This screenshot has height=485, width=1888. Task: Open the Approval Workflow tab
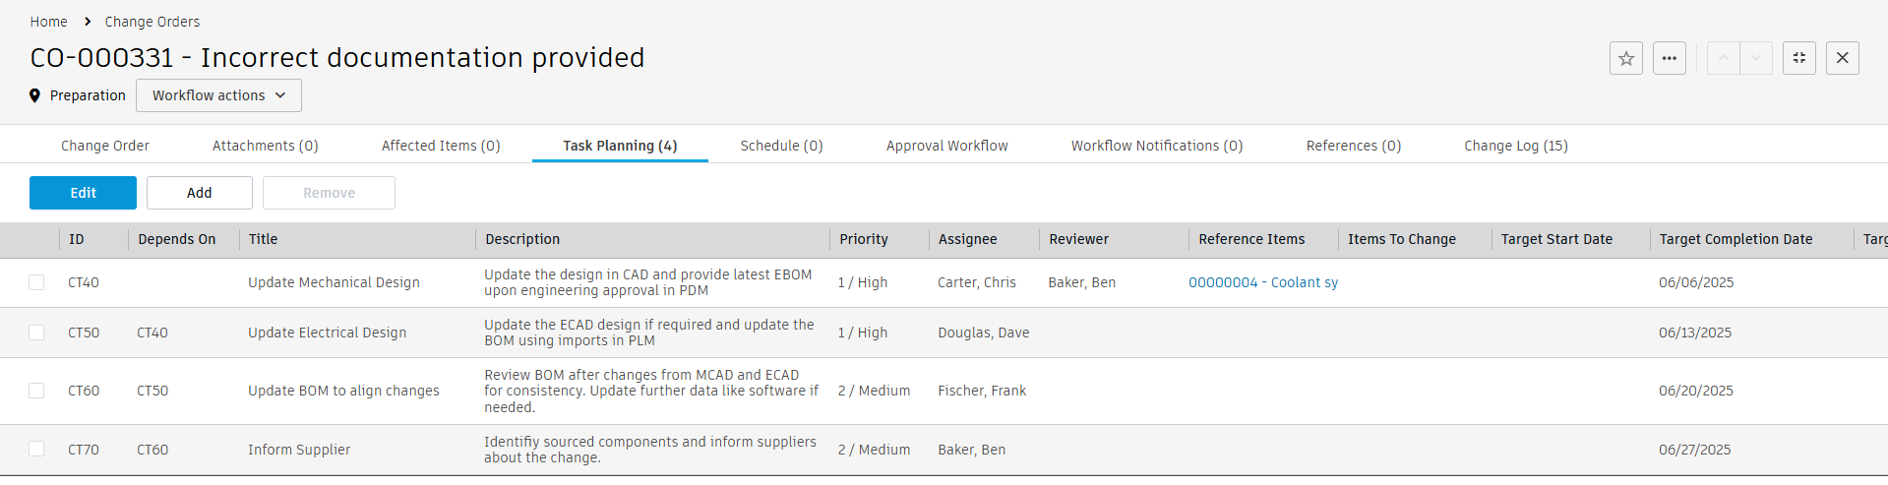point(946,146)
